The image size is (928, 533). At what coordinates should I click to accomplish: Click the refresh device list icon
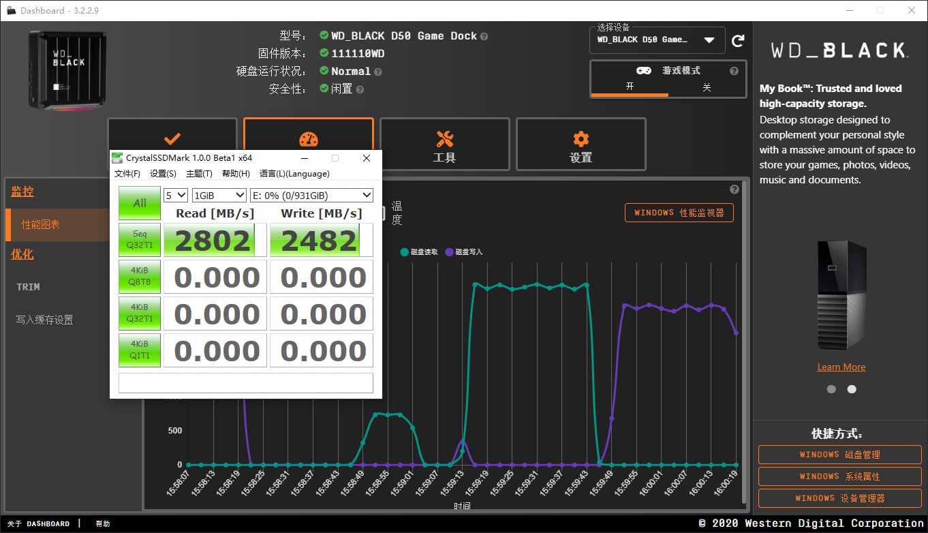738,41
